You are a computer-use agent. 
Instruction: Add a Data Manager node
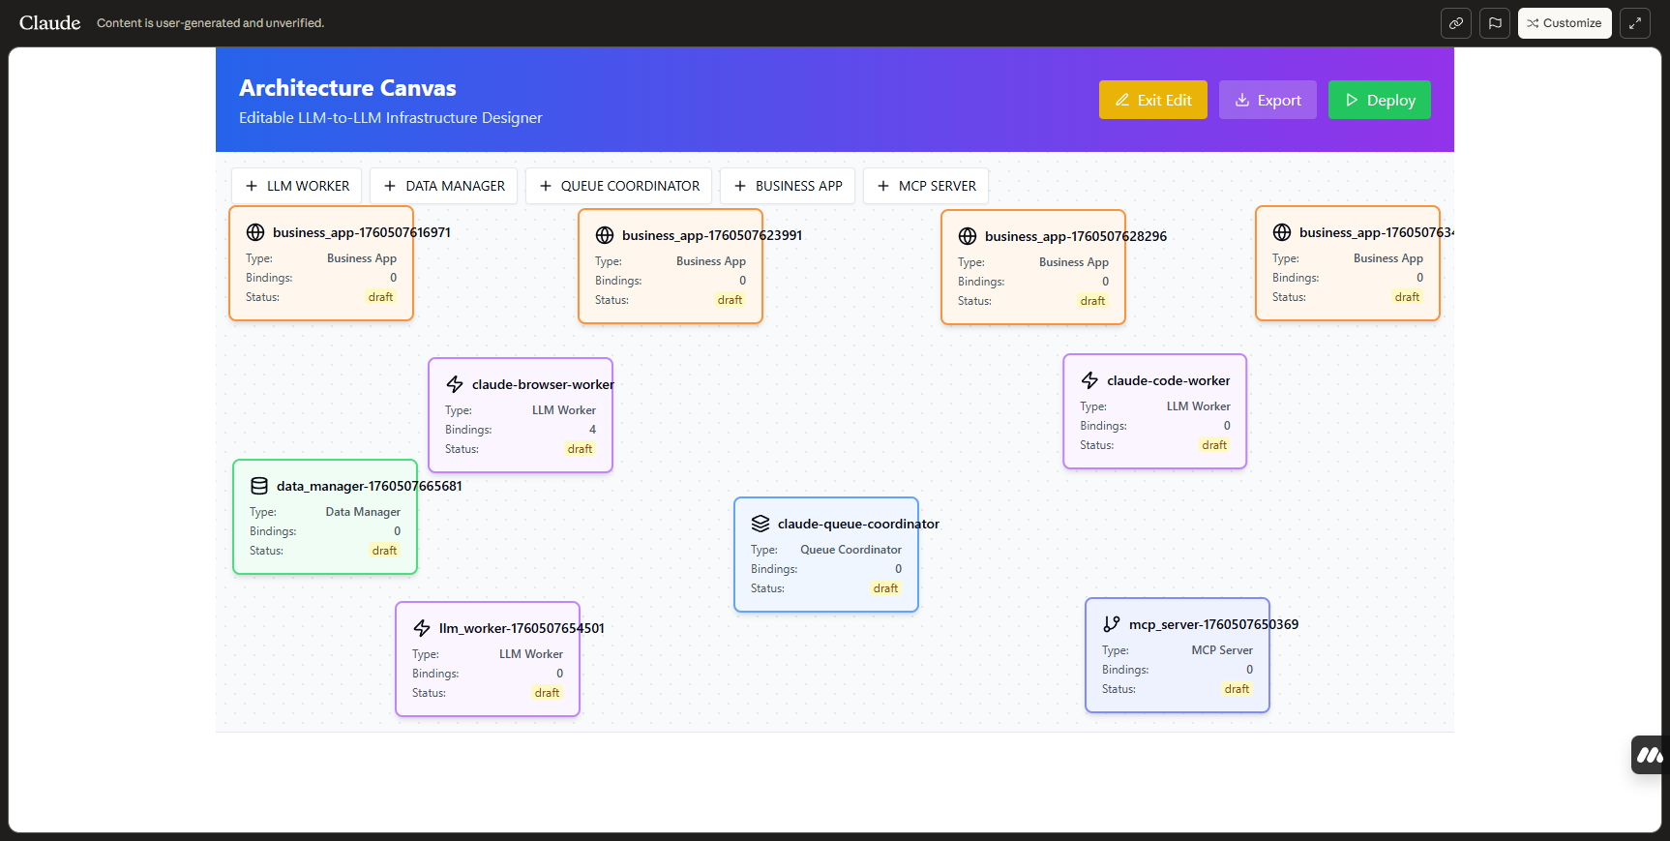[x=444, y=186]
